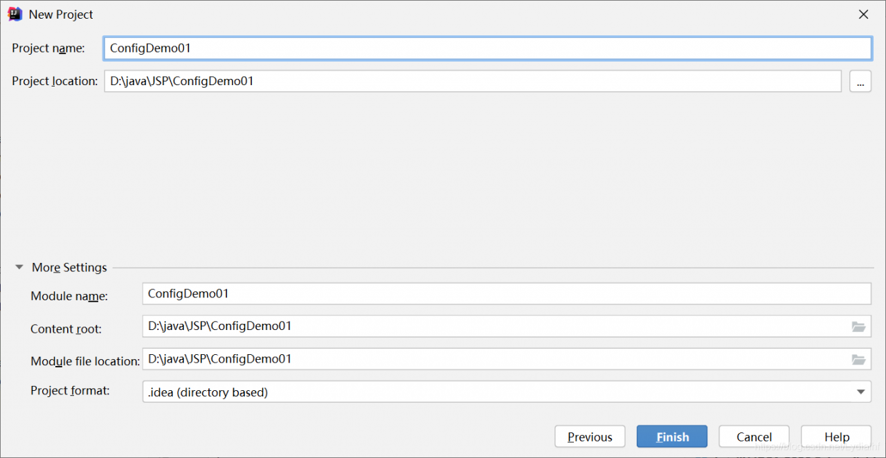The image size is (886, 458).
Task: Click the 'Project format:' label
Action: point(70,391)
